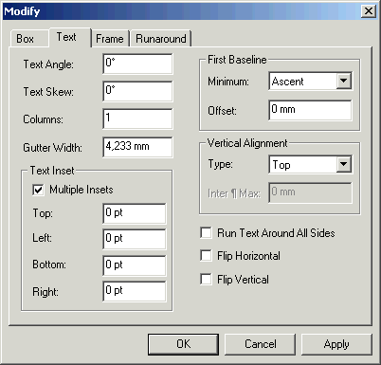Open the Vertical Alignment Type dropdown arrow

point(344,164)
